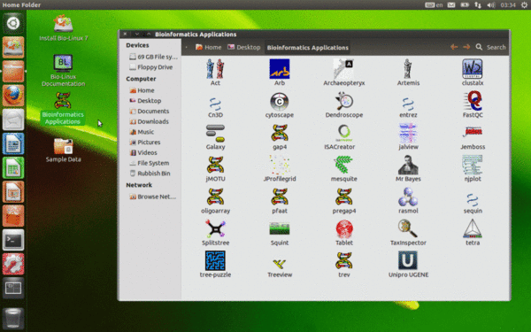Viewport: 531px width, 332px height.
Task: Select the Artemis icon
Action: (x=408, y=69)
